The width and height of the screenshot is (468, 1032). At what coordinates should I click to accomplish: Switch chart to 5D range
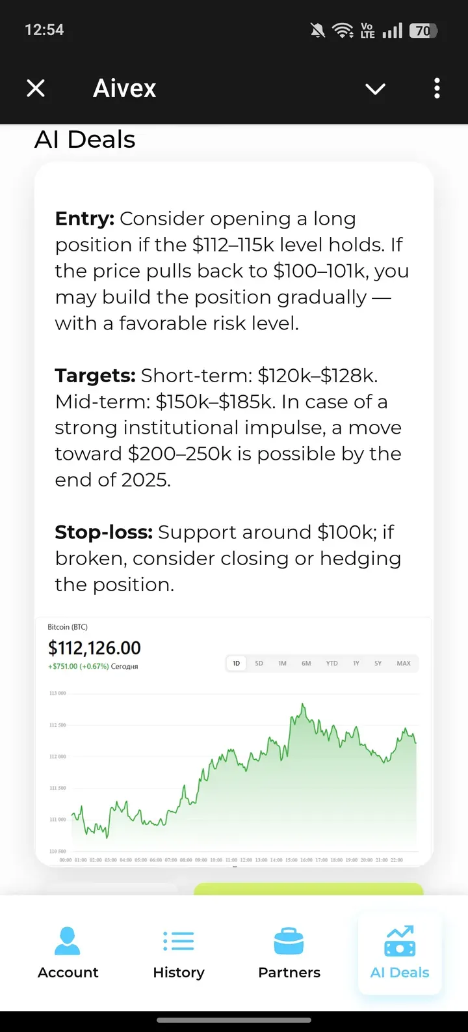tap(259, 663)
